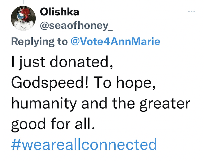Screen dimensions: 207x161
Task: Click the word "humanity" in the tweet
Action: tap(45, 103)
